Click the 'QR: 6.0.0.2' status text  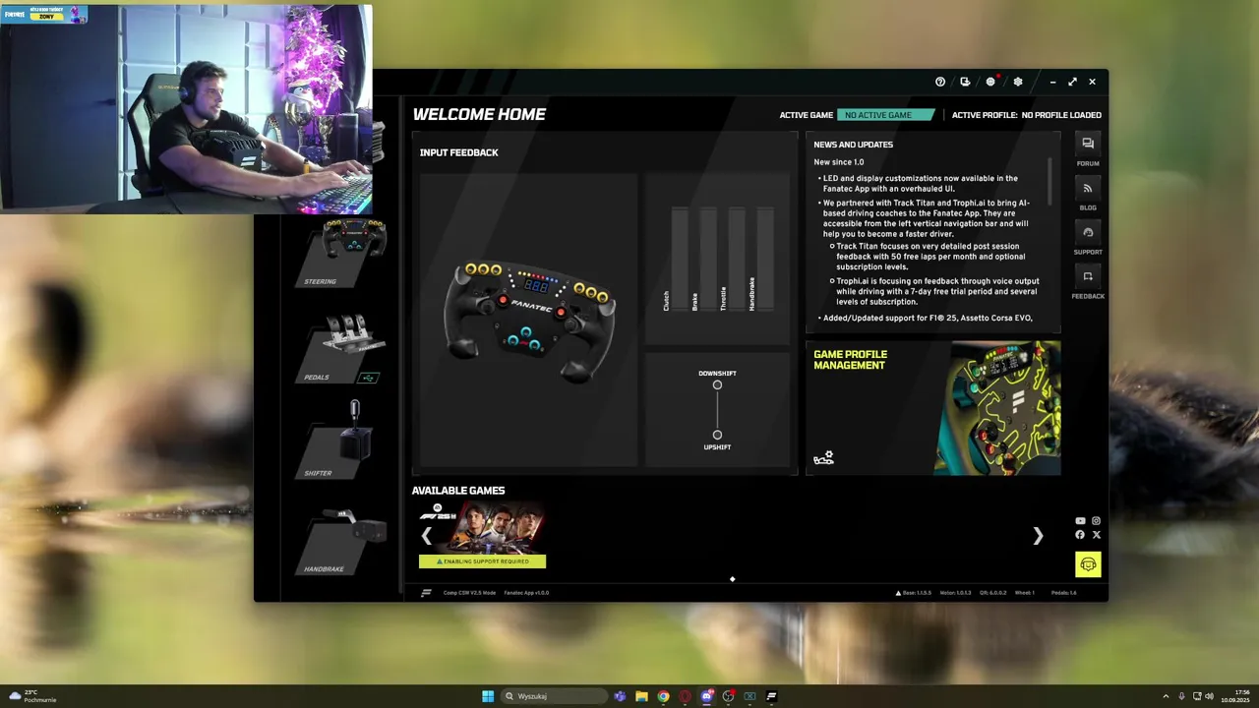point(993,593)
